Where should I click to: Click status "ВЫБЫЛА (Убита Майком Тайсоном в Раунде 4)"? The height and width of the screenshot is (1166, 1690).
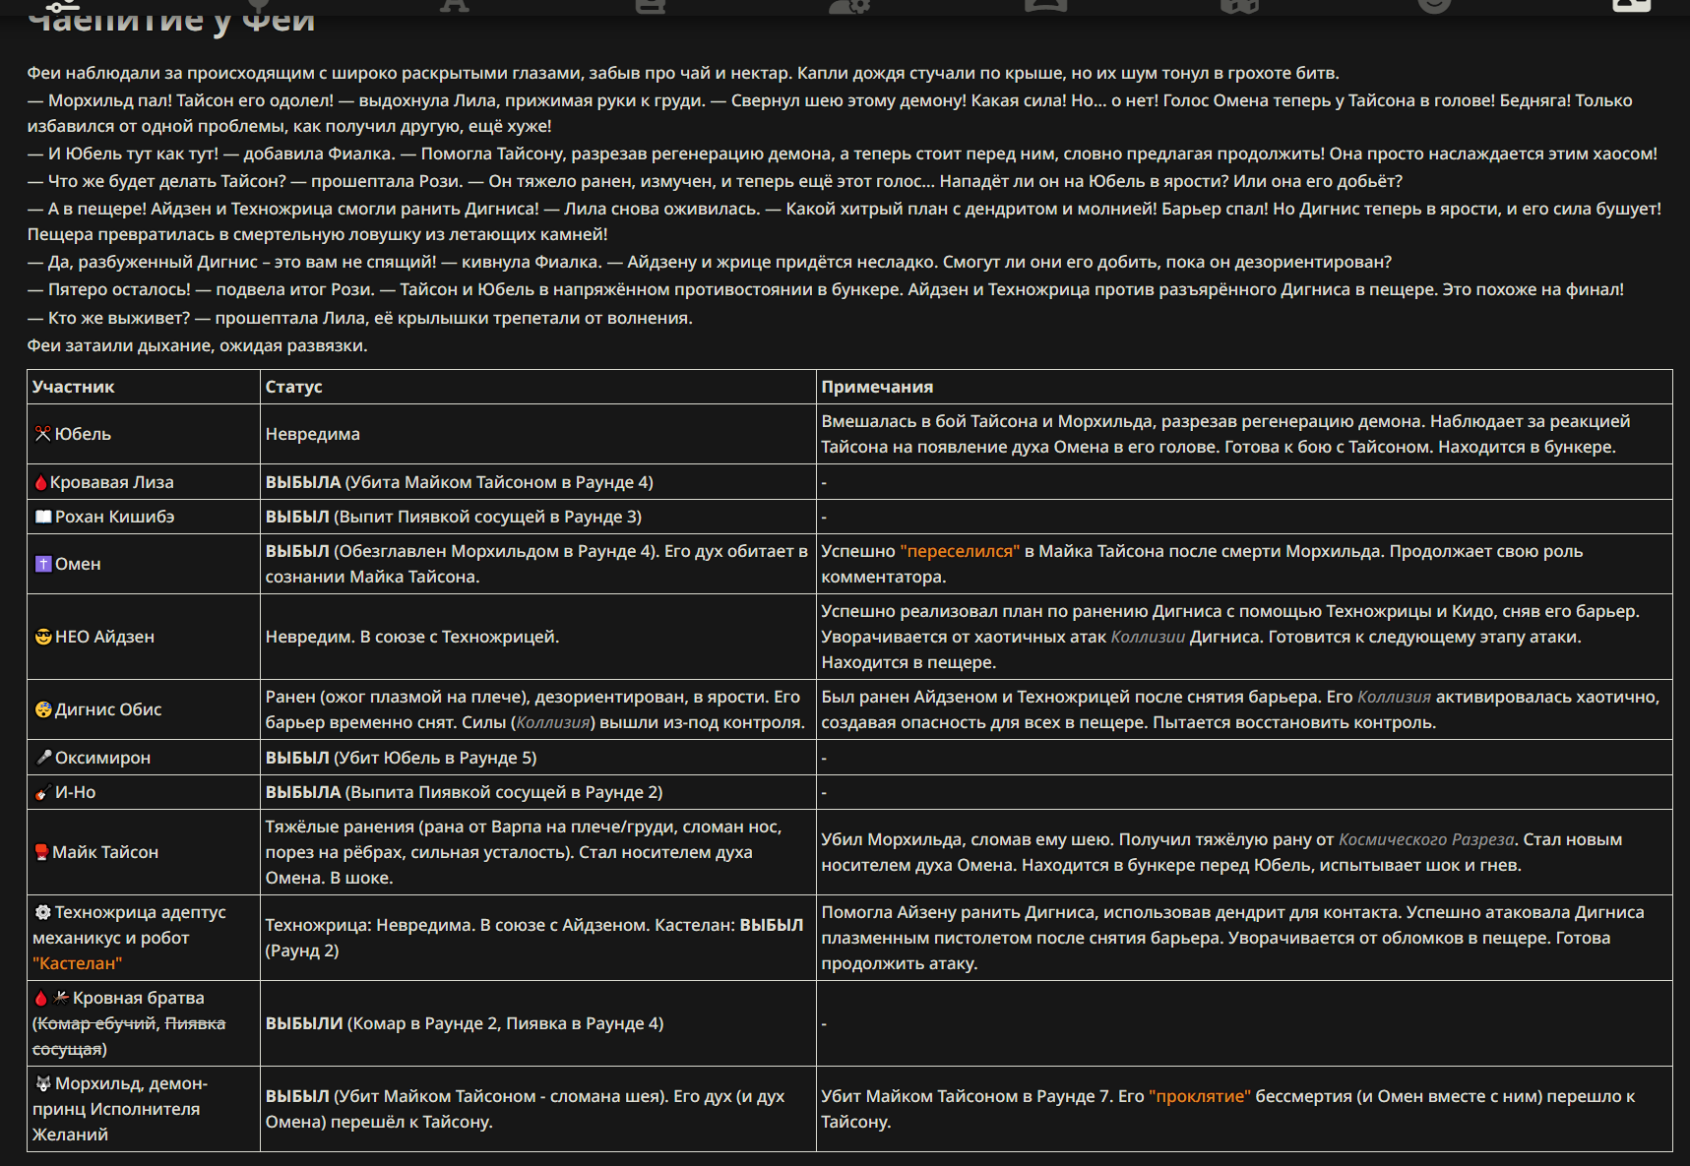click(459, 482)
